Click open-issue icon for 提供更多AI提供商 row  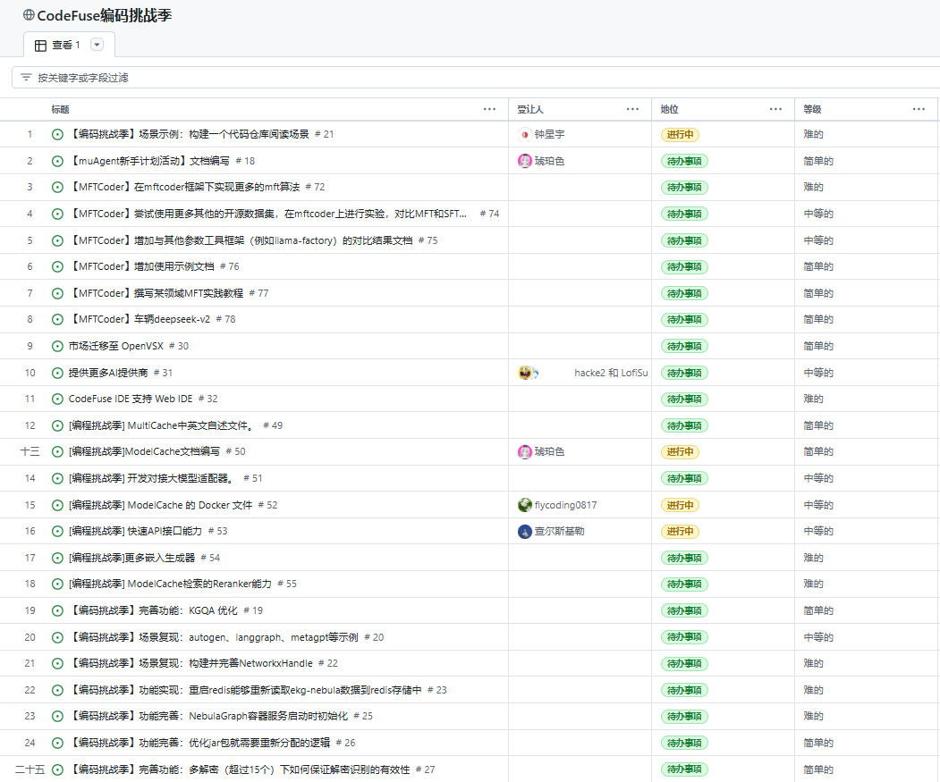pos(57,373)
